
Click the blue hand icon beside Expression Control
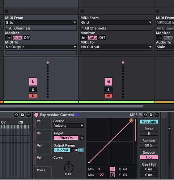click(77, 115)
